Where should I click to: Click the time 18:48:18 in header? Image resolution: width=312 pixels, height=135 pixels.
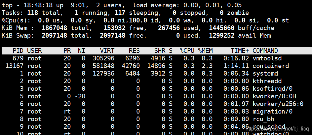tap(38, 5)
